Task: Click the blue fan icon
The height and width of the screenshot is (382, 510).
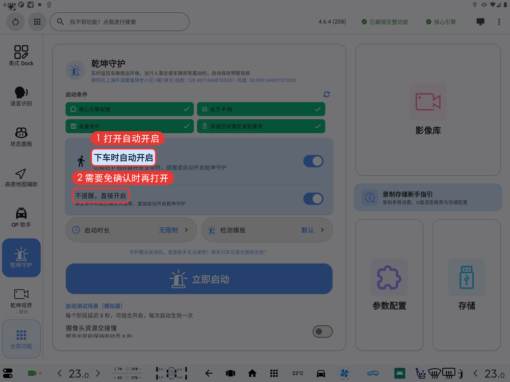Action: 344,373
